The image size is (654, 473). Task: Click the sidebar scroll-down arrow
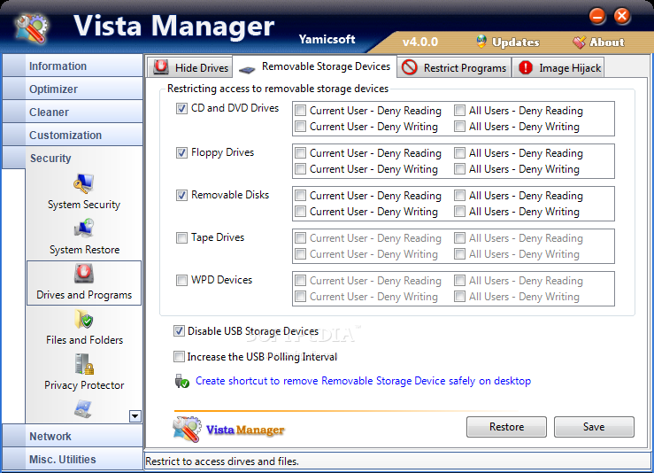135,416
